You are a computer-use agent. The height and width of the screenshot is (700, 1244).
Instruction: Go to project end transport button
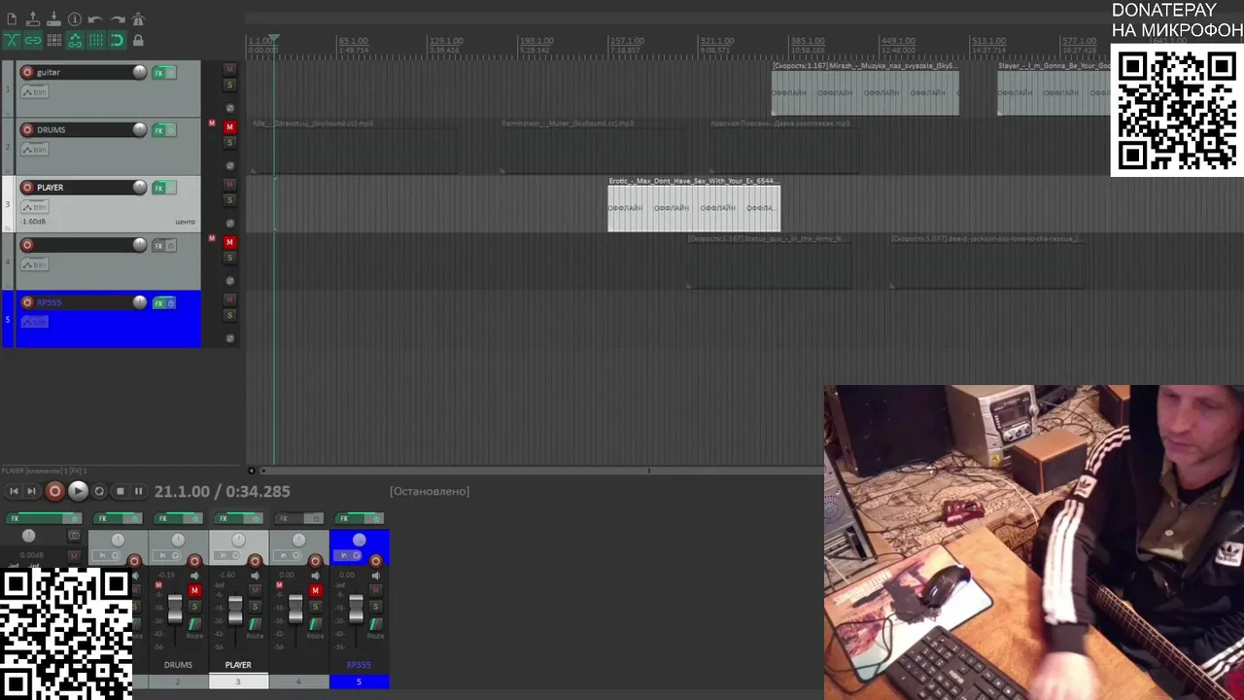31,491
